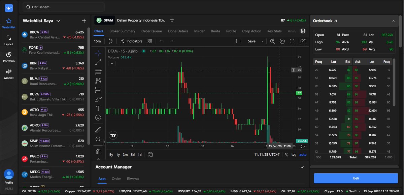Open the Insider tab

point(199,31)
